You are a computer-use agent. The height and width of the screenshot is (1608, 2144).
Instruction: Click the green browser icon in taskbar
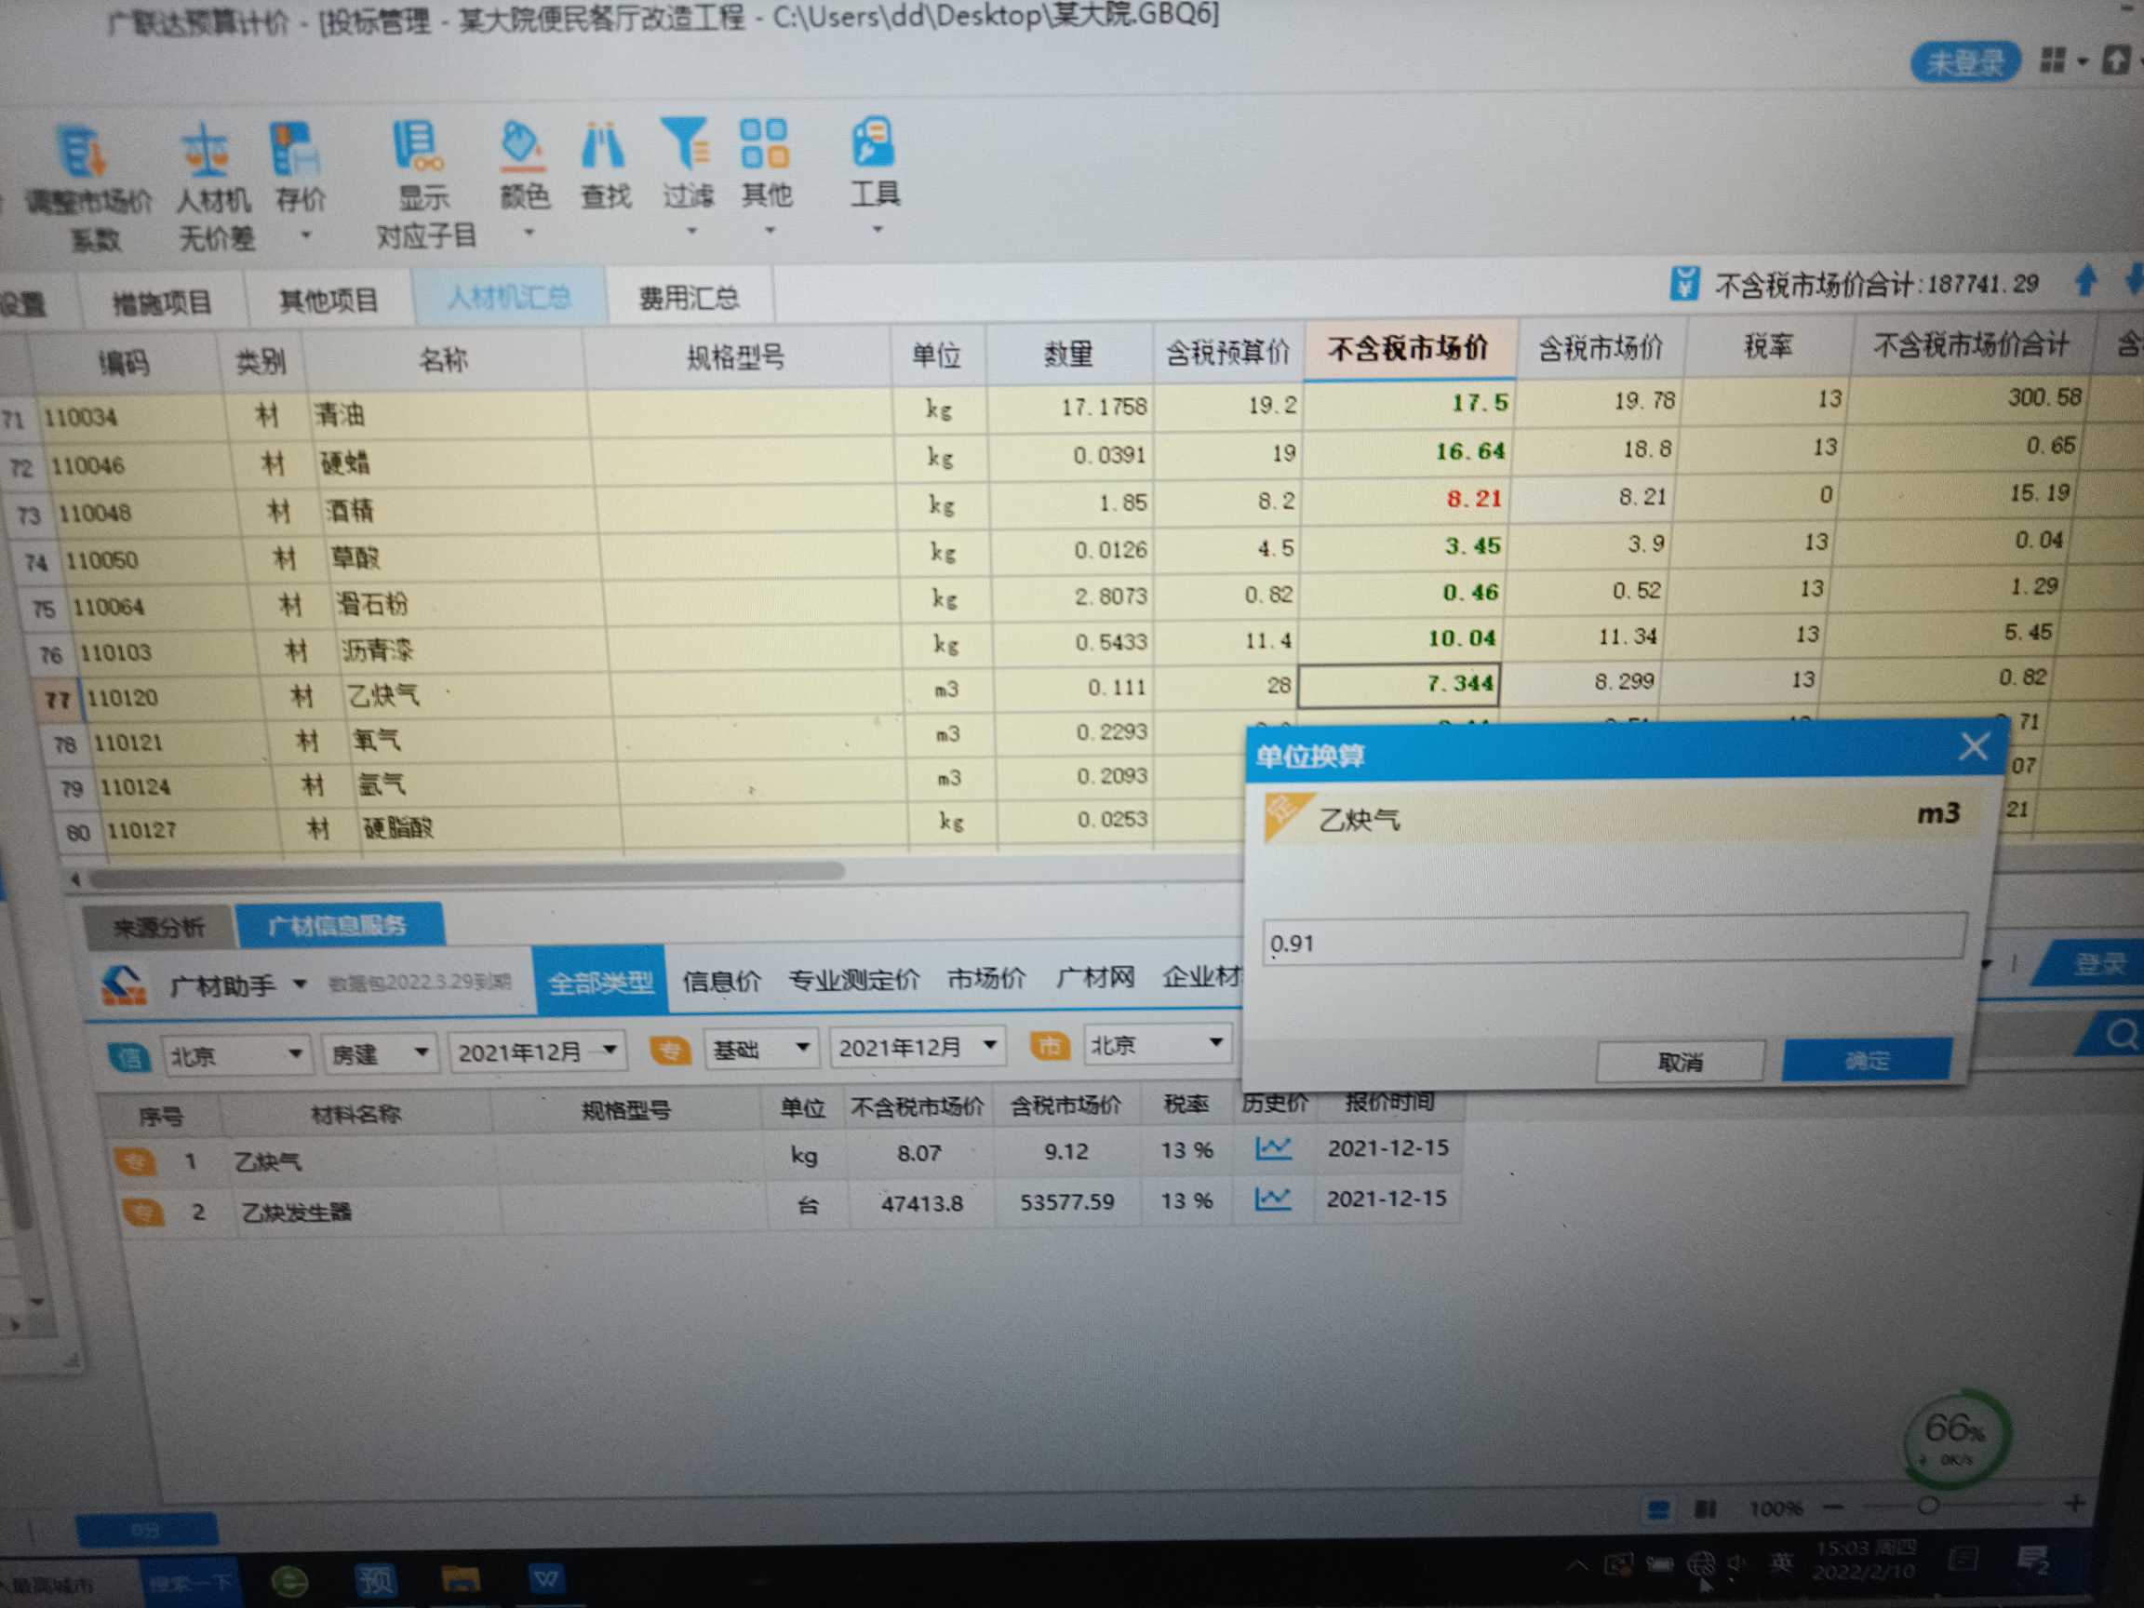click(288, 1583)
